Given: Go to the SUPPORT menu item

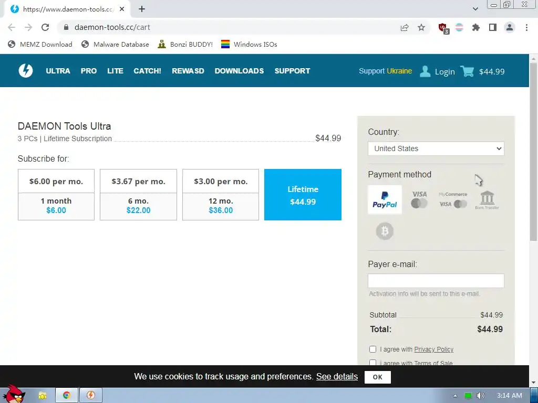Looking at the screenshot, I should click(292, 71).
